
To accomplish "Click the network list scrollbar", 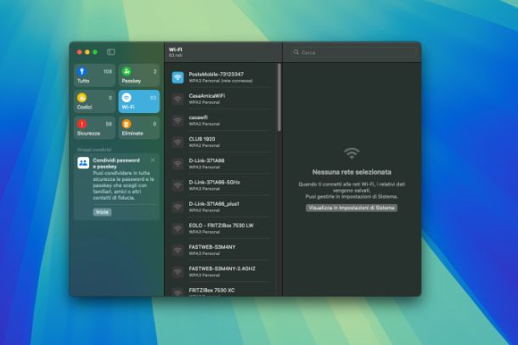I will [x=279, y=98].
